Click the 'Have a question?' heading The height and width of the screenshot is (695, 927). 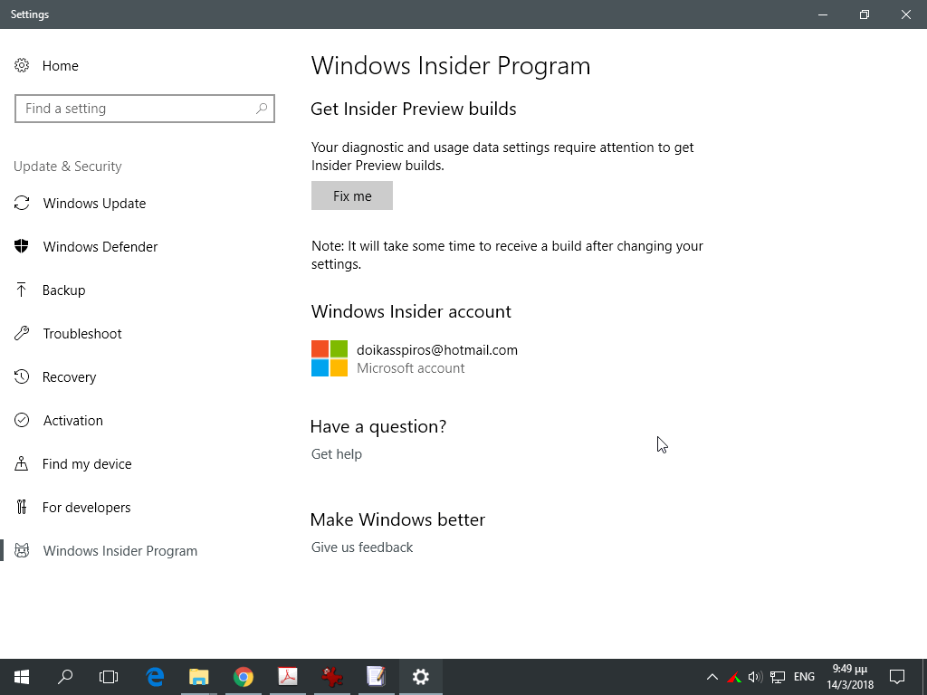coord(378,426)
